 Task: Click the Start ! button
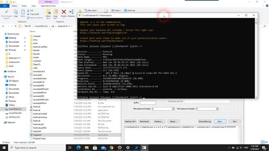(220, 121)
